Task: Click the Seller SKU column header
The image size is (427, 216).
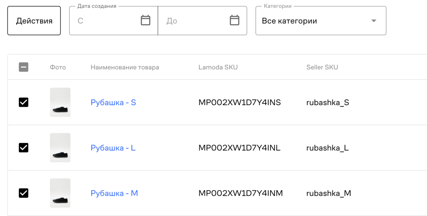Action: click(x=322, y=67)
